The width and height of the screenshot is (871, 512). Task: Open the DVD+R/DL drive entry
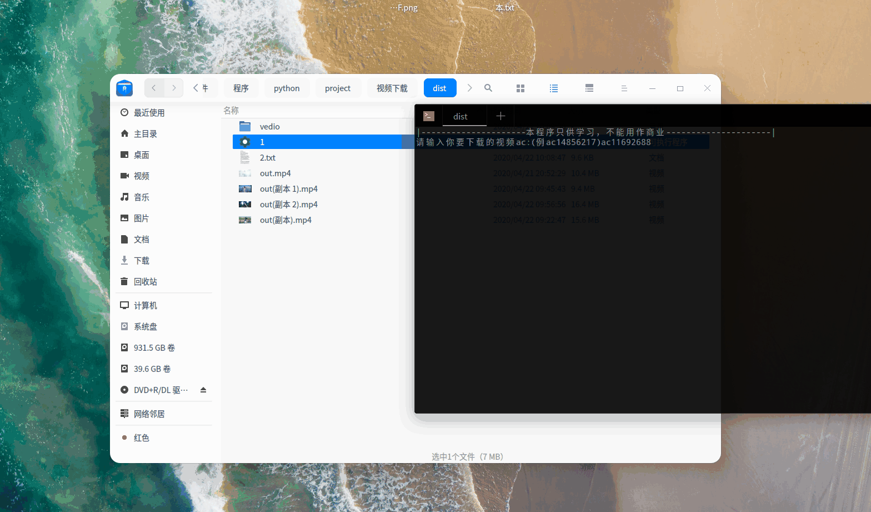coord(161,390)
